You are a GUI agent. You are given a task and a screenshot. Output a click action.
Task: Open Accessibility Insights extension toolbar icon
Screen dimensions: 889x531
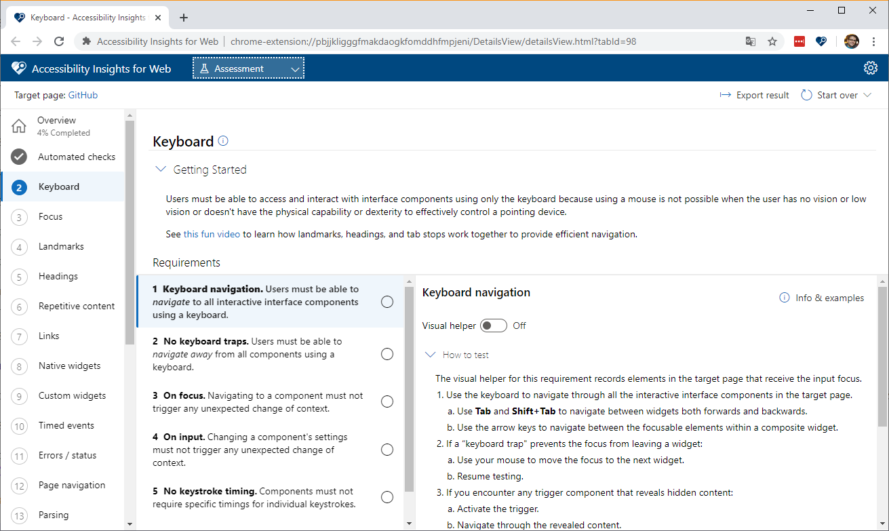[821, 41]
